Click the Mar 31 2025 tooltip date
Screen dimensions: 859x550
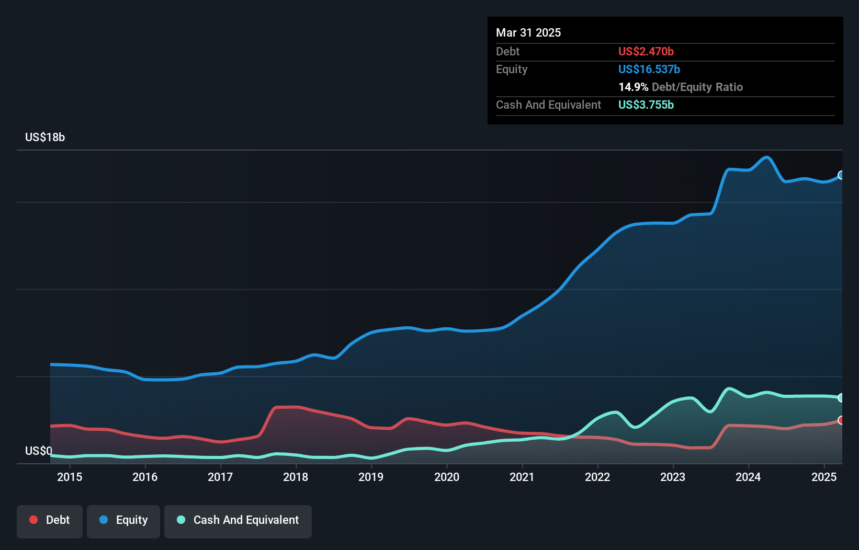[x=528, y=32]
